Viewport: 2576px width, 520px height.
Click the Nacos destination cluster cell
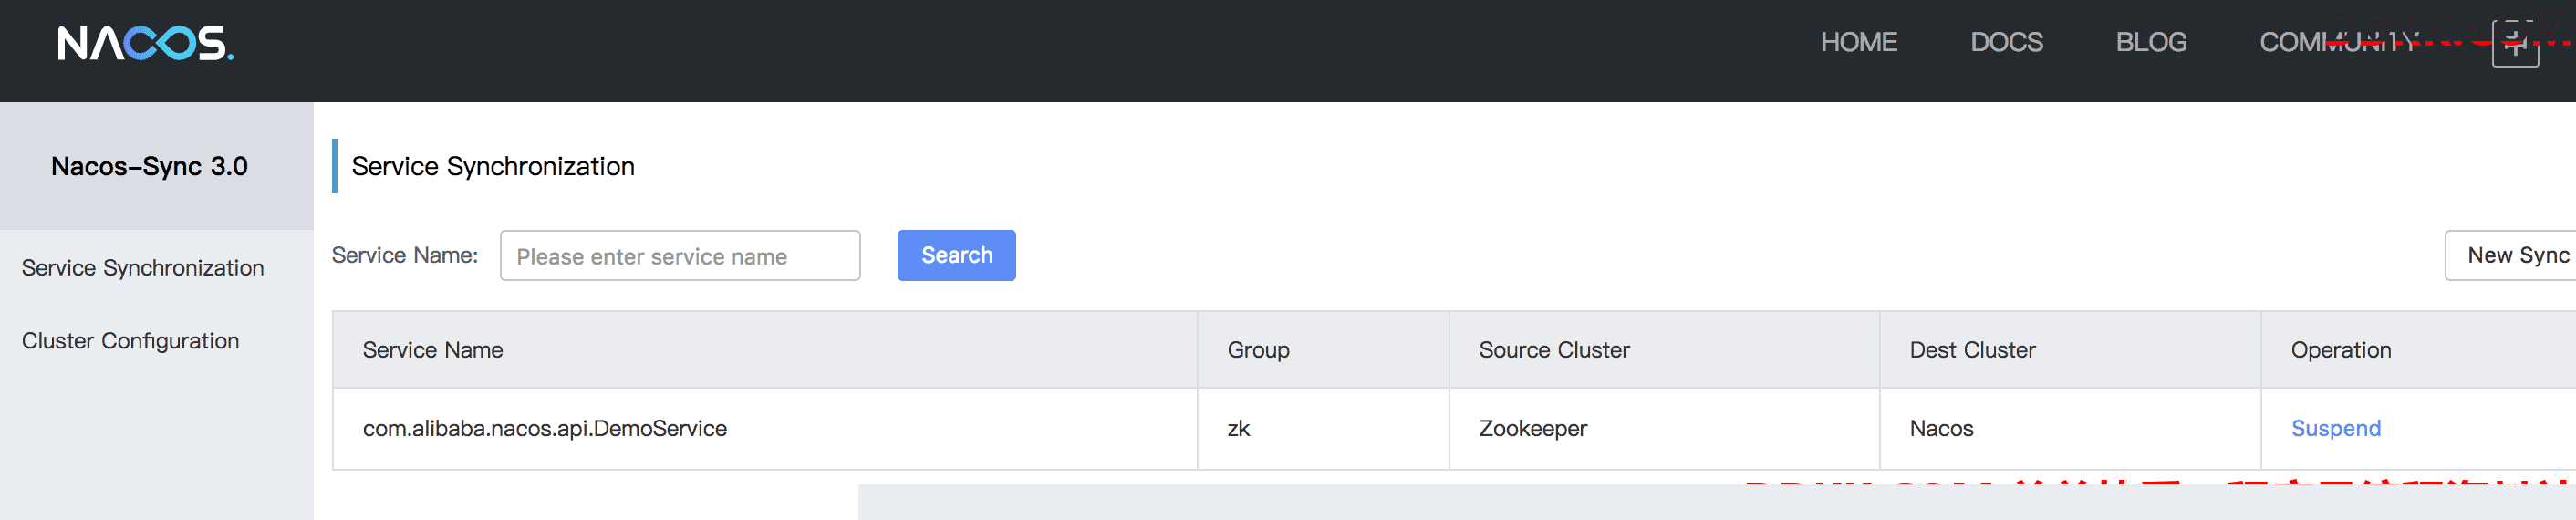tap(1941, 428)
